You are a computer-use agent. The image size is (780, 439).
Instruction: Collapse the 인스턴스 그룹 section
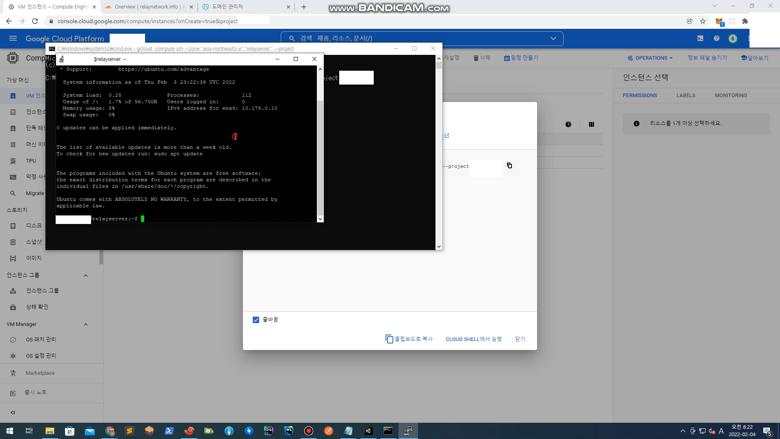coord(86,276)
